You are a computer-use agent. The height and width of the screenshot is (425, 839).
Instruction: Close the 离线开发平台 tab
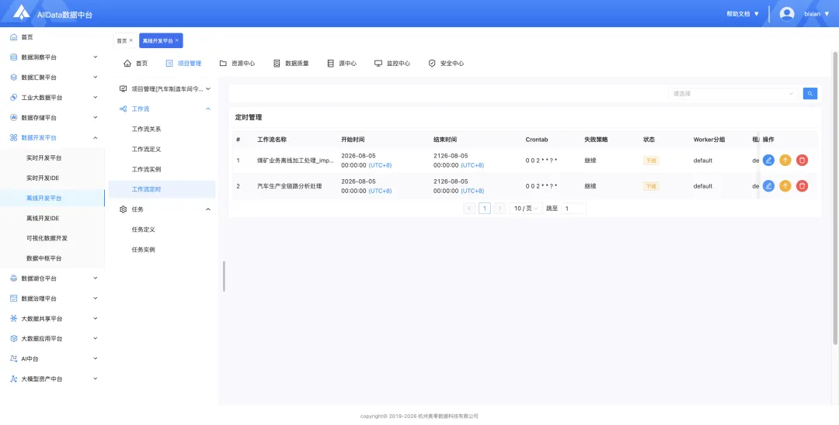177,40
